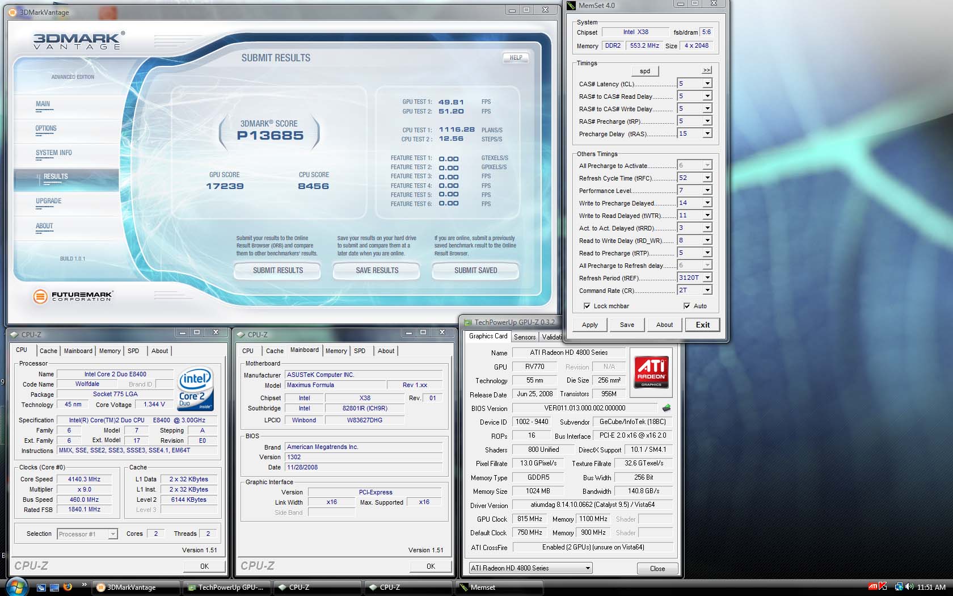This screenshot has width=953, height=596.
Task: Go to MAIN in 3DMark Vantage sidebar
Action: (43, 104)
